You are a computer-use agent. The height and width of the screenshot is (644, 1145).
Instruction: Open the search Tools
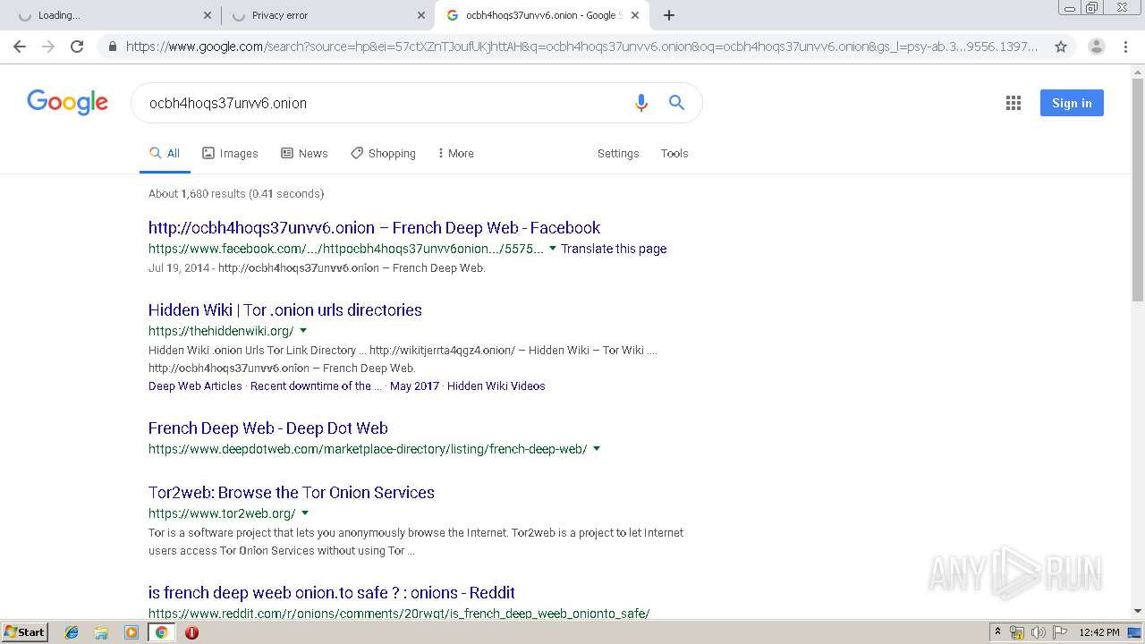(x=674, y=154)
